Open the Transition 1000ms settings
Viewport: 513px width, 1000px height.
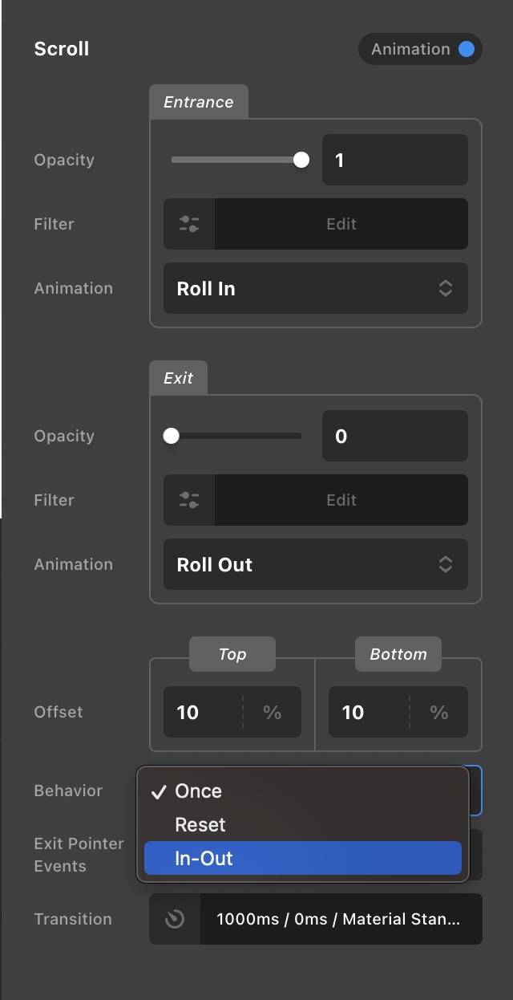pos(338,919)
